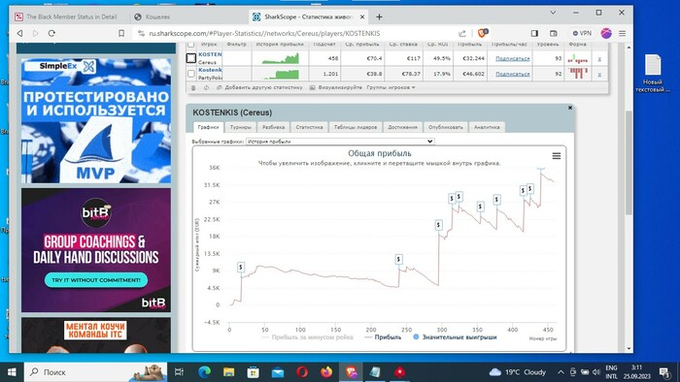The width and height of the screenshot is (680, 382).
Task: Bookmark this page in address bar
Action: coord(121,33)
